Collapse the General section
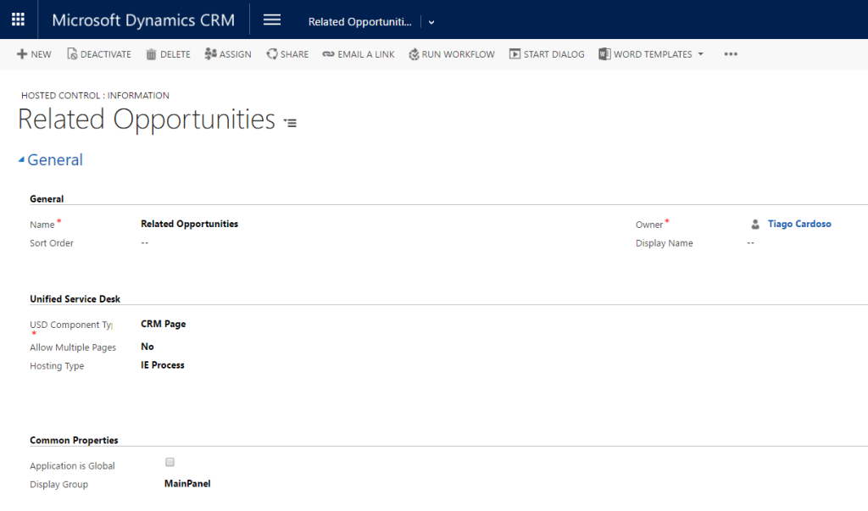Screen dimensions: 868x511 pos(22,160)
